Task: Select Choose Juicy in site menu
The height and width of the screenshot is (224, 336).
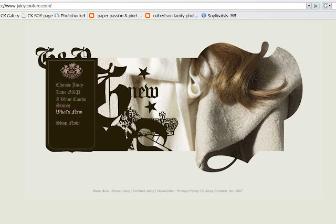Action: [x=69, y=85]
